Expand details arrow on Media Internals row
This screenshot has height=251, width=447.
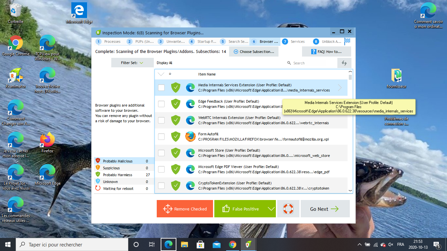click(340, 88)
